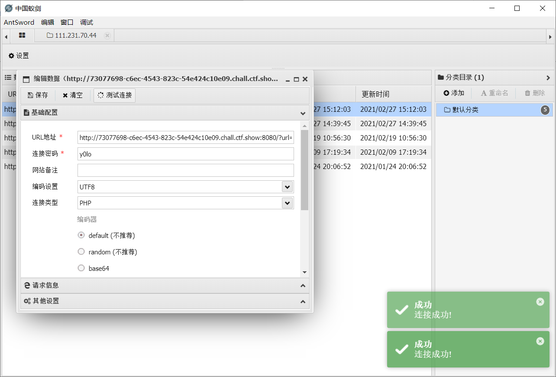Collapse the 分类目录 panel with its chevron
This screenshot has width=556, height=377.
coord(548,78)
